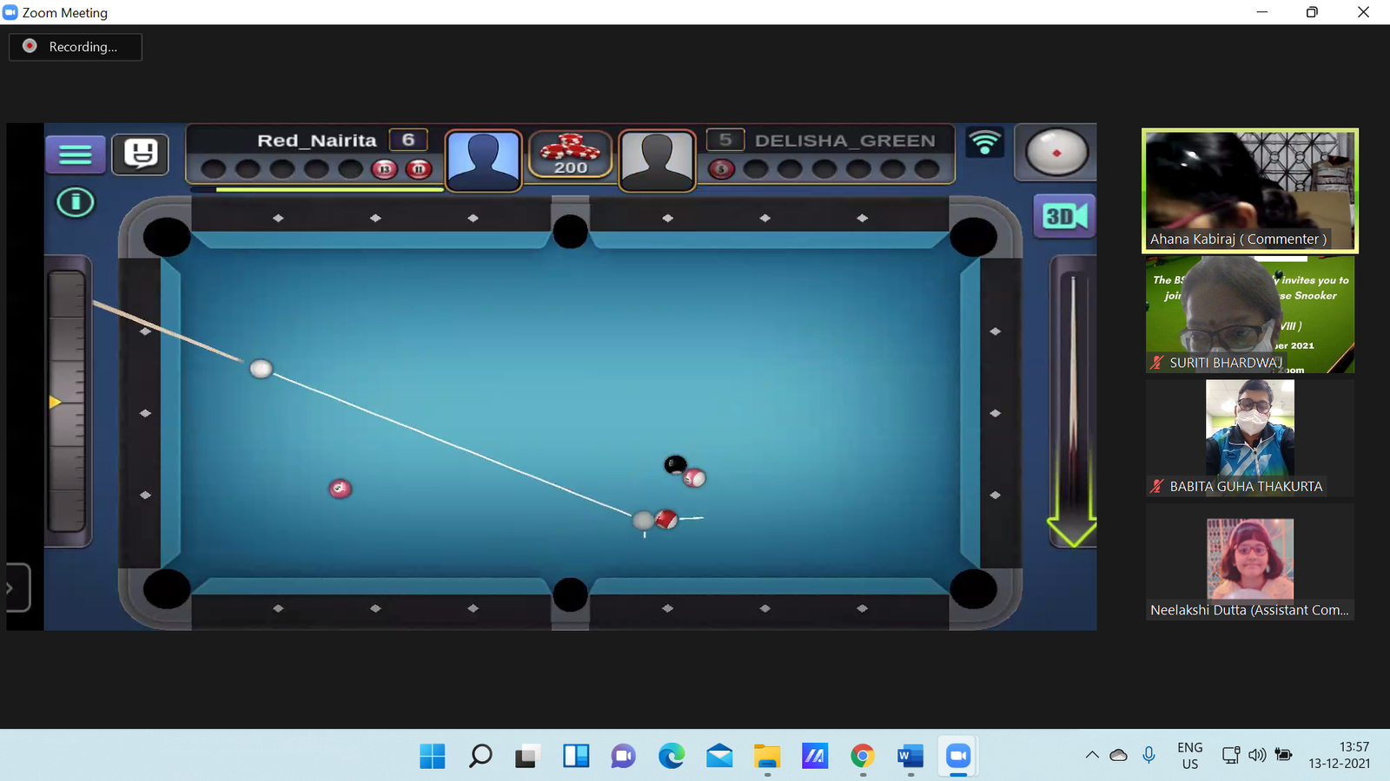Click the cue power bar on right
1390x781 pixels.
[1074, 399]
